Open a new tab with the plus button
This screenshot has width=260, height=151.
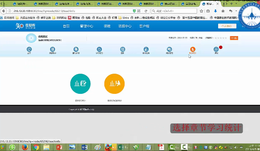pyautogui.click(x=231, y=4)
